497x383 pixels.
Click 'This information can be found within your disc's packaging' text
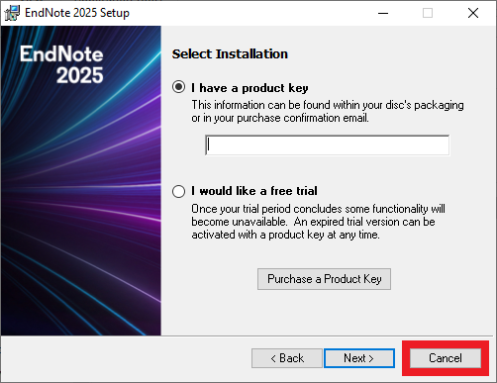tap(328, 105)
